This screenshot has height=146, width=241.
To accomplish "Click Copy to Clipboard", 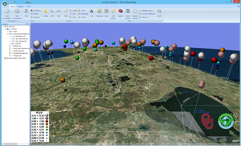I will [148, 14].
